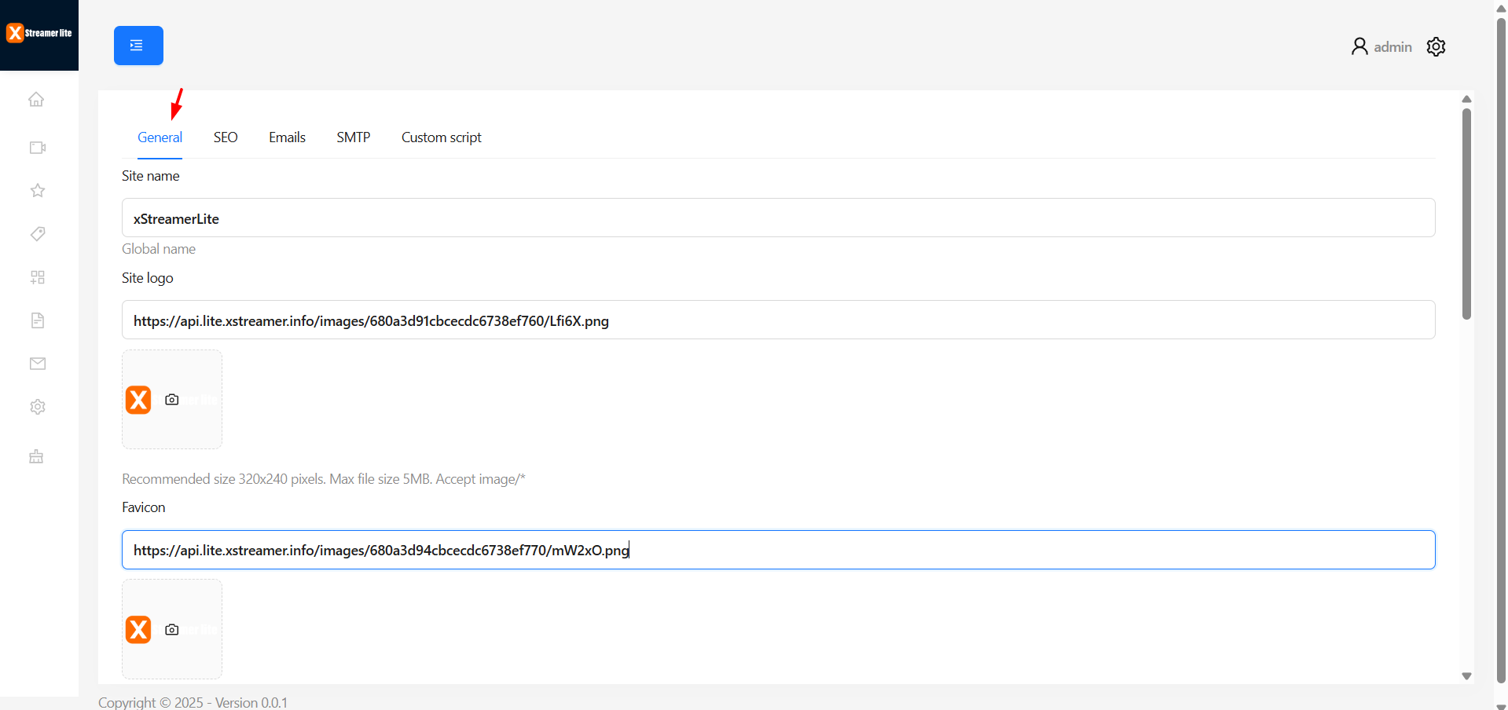Click the settings panel scrollbar thumb

click(x=1466, y=214)
